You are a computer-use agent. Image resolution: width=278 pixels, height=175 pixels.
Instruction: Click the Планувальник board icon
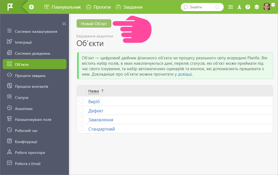[47, 7]
